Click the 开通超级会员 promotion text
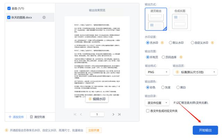Viewport: 222px width, 138px height. coord(46,130)
